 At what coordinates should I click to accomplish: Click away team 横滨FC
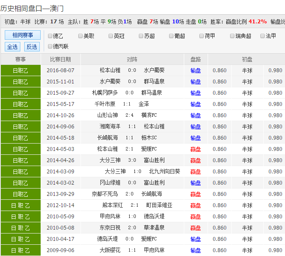tap(149, 115)
